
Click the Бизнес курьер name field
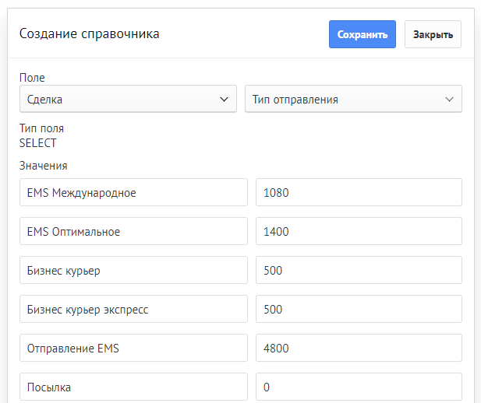coord(133,270)
